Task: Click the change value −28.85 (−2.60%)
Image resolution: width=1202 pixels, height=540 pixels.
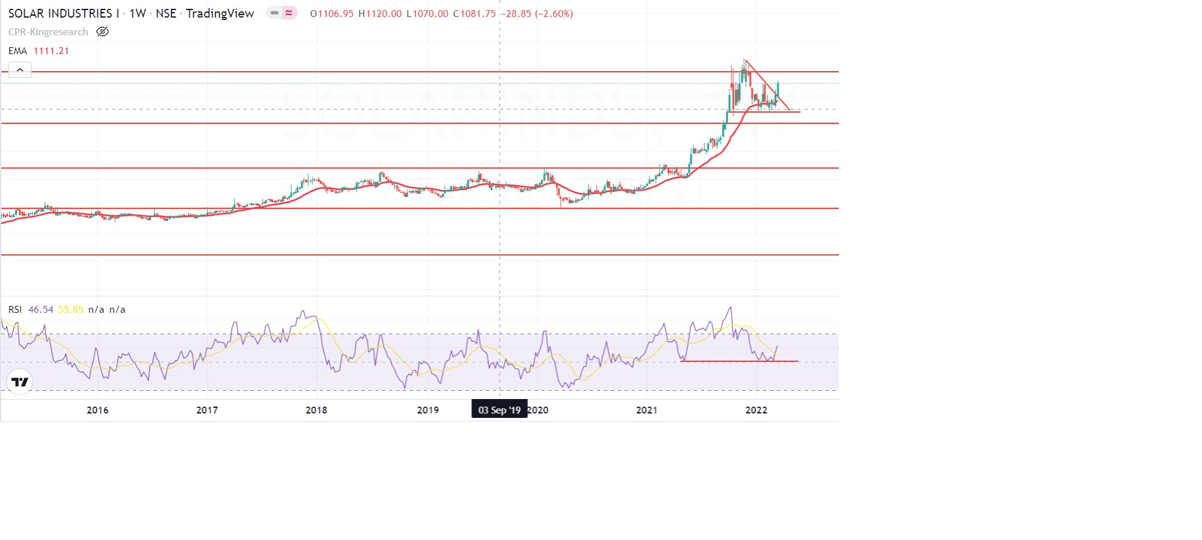Action: click(x=537, y=13)
